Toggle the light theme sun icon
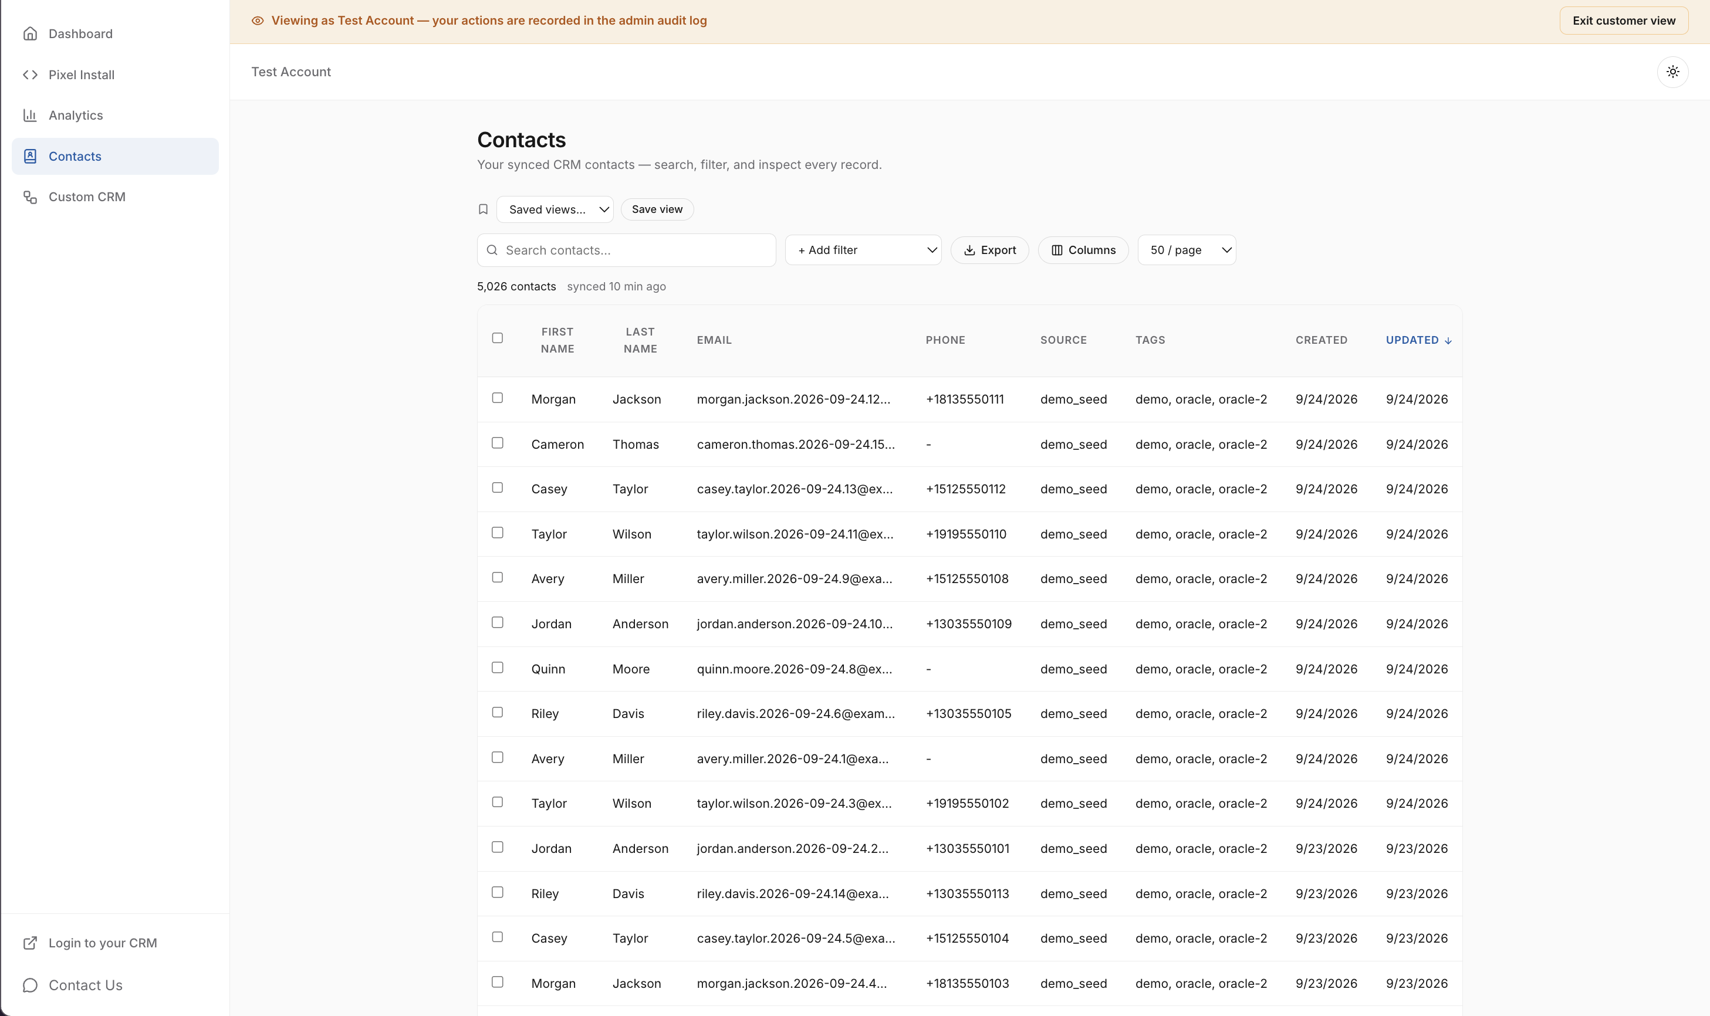The height and width of the screenshot is (1016, 1710). click(x=1673, y=72)
